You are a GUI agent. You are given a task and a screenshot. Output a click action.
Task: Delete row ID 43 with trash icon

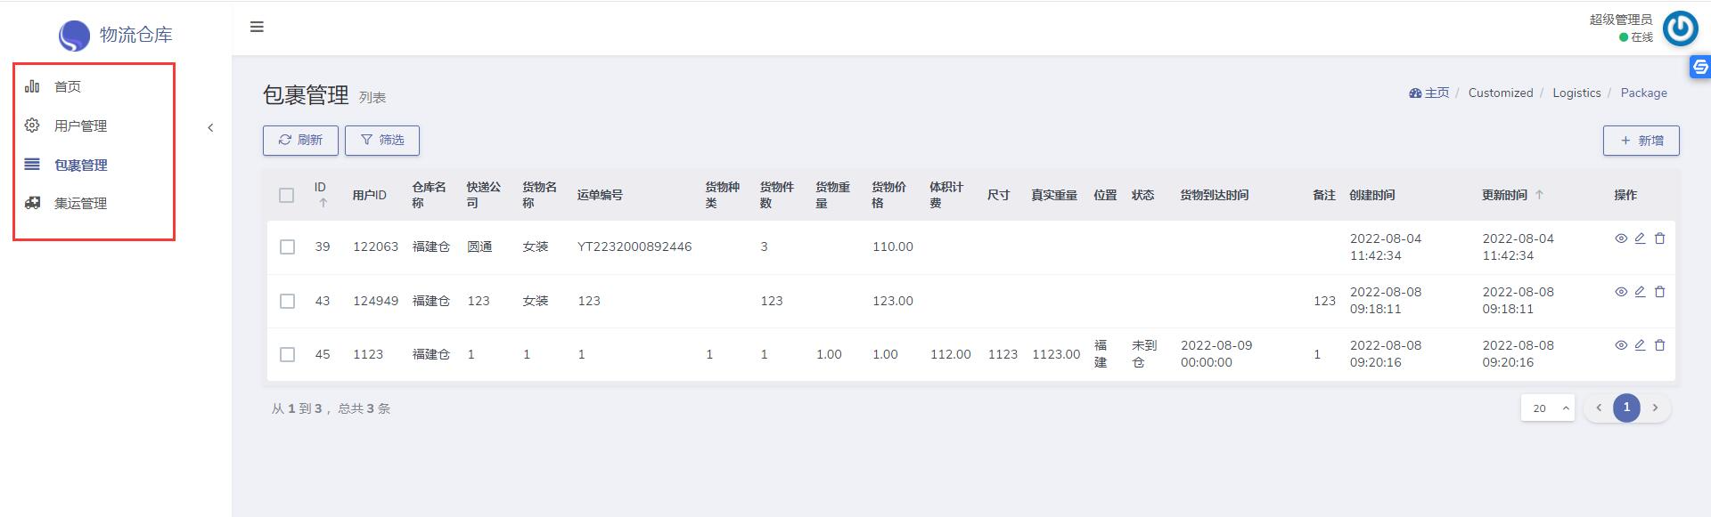coord(1659,292)
